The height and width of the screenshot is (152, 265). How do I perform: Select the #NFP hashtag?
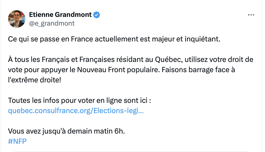tap(17, 141)
